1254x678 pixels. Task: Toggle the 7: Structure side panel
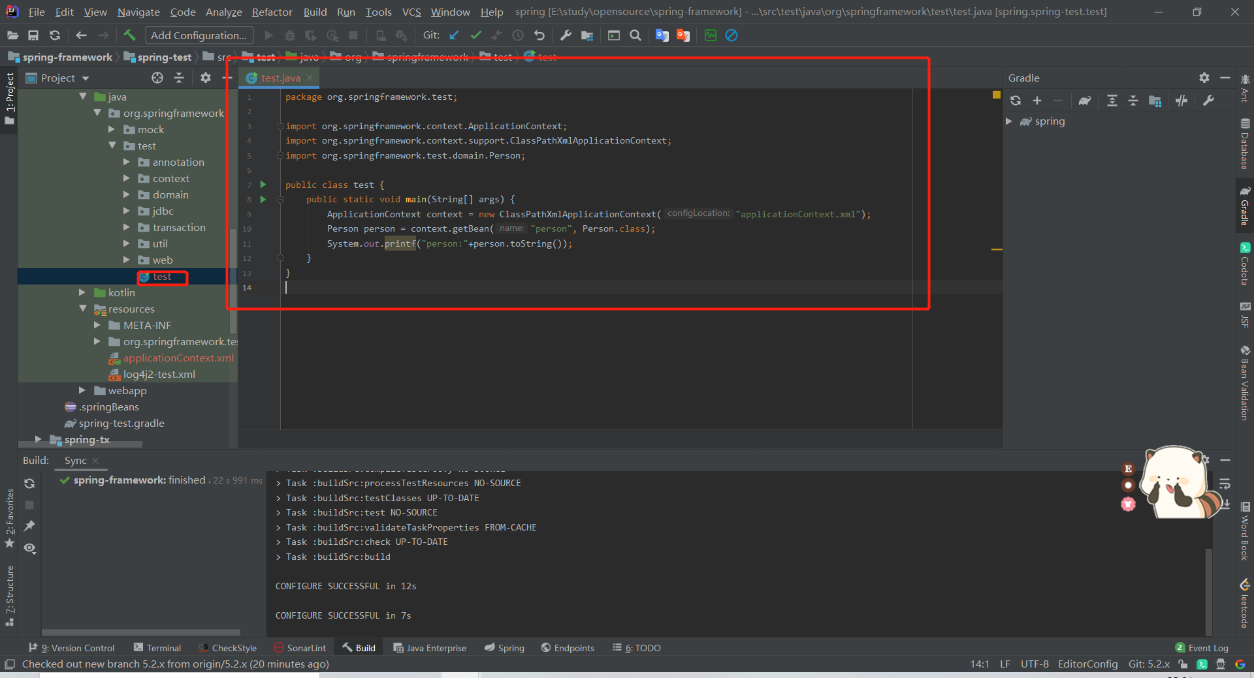pyautogui.click(x=9, y=595)
